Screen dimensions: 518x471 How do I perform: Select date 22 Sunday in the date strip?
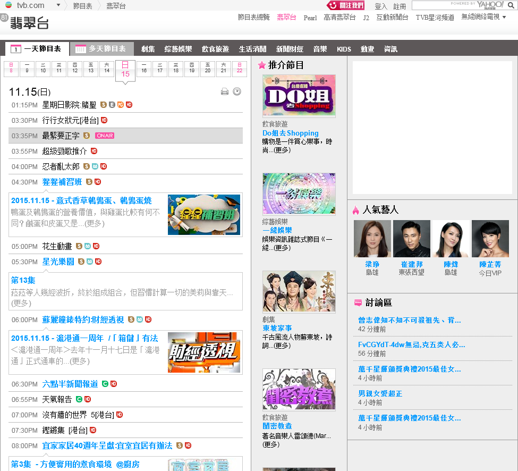coord(240,69)
